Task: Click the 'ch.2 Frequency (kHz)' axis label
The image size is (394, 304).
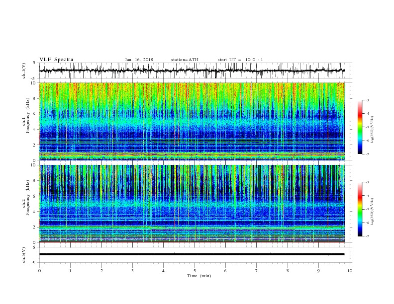Action: 26,198
